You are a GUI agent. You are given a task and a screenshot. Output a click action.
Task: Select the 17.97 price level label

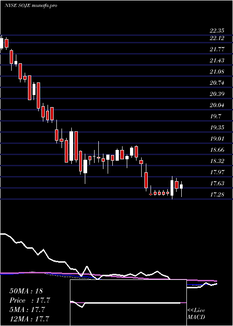[217, 172]
